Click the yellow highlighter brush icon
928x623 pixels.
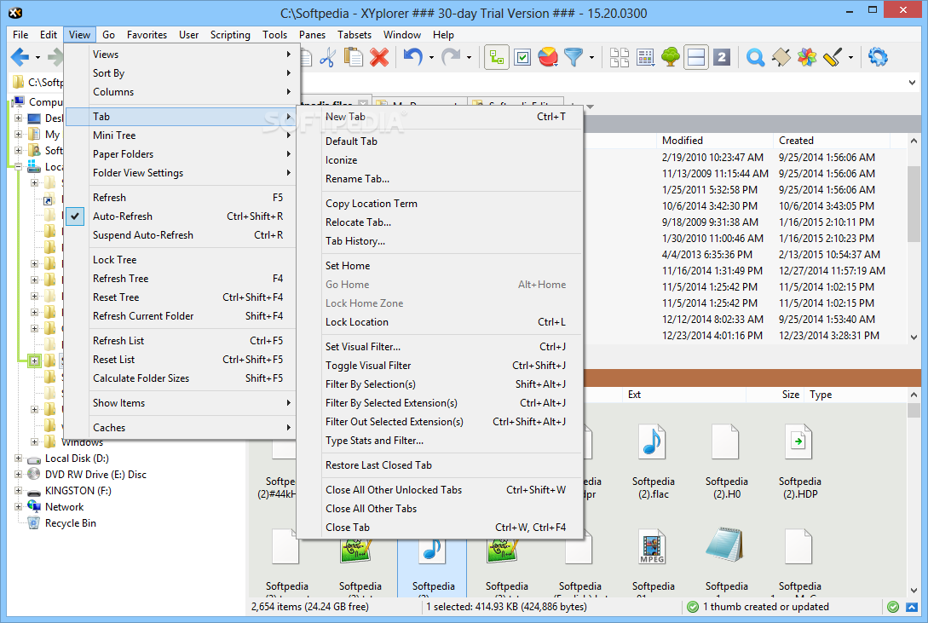832,57
